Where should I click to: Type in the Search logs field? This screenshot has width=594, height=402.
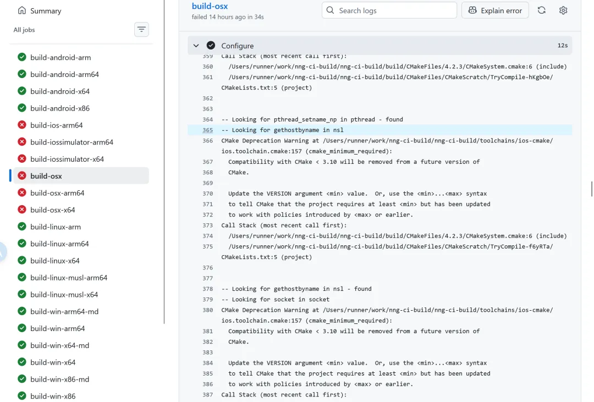tap(395, 10)
